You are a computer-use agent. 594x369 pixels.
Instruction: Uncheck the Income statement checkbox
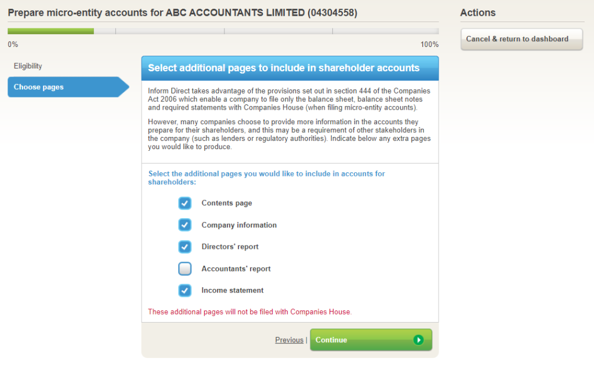(x=184, y=290)
